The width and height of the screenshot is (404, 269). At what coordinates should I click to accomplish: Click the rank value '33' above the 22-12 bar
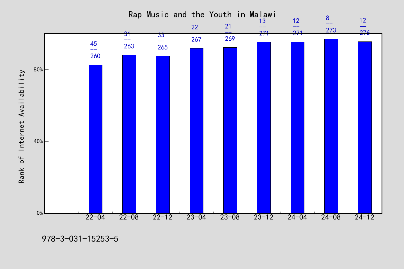161,35
